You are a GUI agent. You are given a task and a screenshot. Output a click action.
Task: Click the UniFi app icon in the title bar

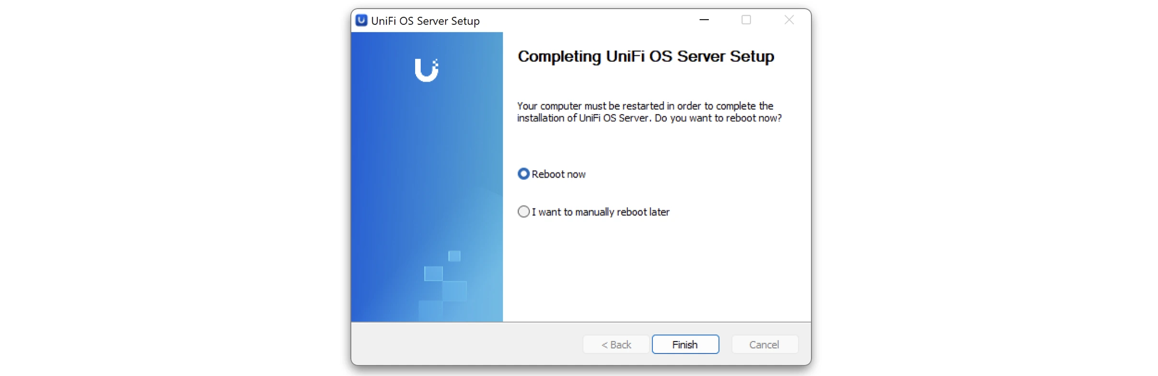tap(361, 20)
